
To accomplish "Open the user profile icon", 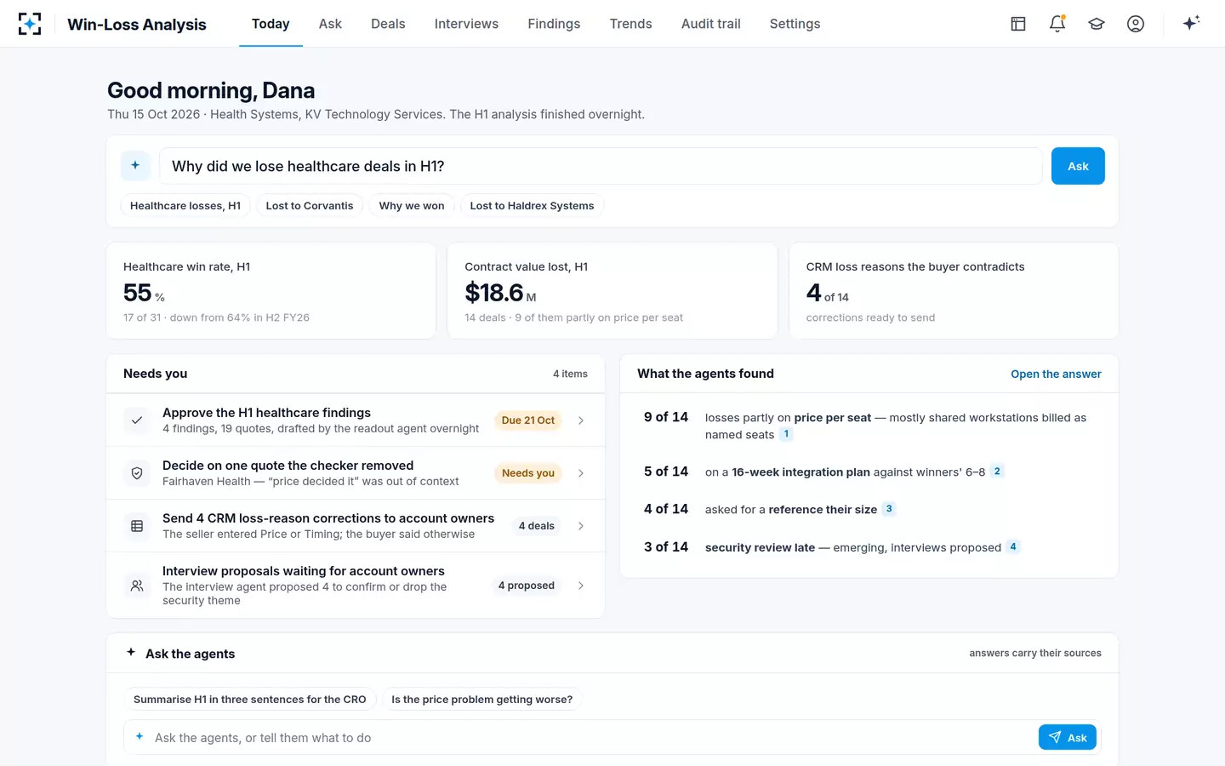I will pyautogui.click(x=1136, y=24).
